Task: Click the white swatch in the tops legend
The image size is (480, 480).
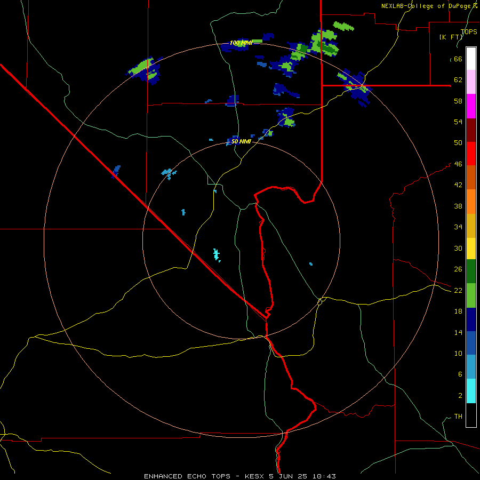Action: 471,59
